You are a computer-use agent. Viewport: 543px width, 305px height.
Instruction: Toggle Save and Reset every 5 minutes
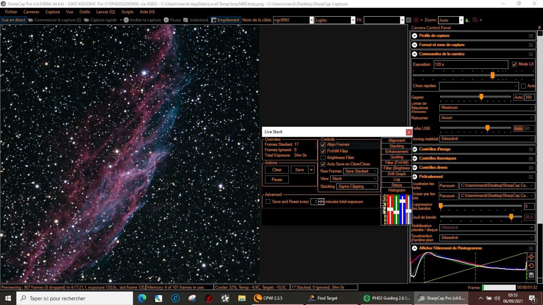coord(268,202)
